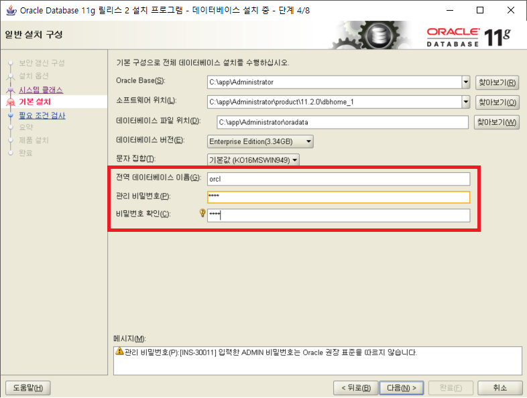The height and width of the screenshot is (398, 527).
Task: Click the 찾아보기(O) browse button
Action: [497, 103]
